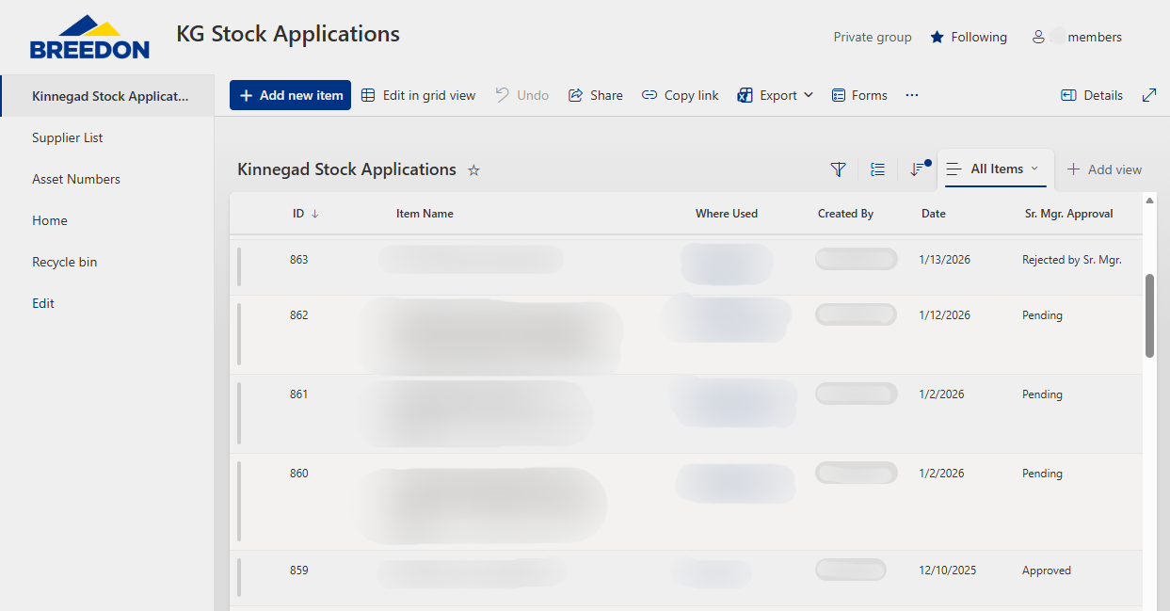This screenshot has height=611, width=1170.
Task: Click the date 1/12/2026
Action: (944, 315)
